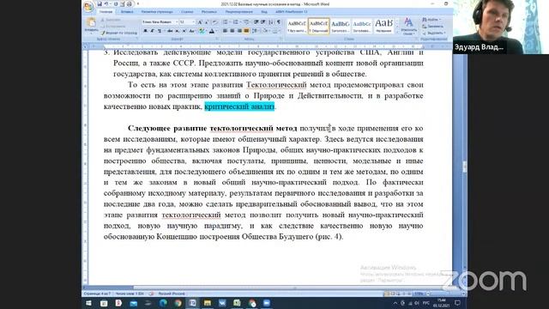Grow font size with large A icon

pyautogui.click(x=200, y=22)
